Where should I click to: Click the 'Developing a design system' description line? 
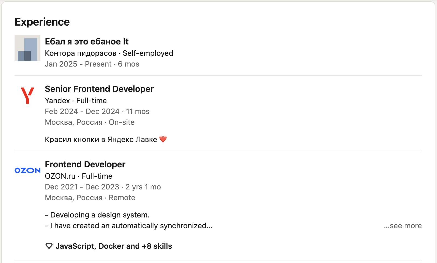(97, 215)
